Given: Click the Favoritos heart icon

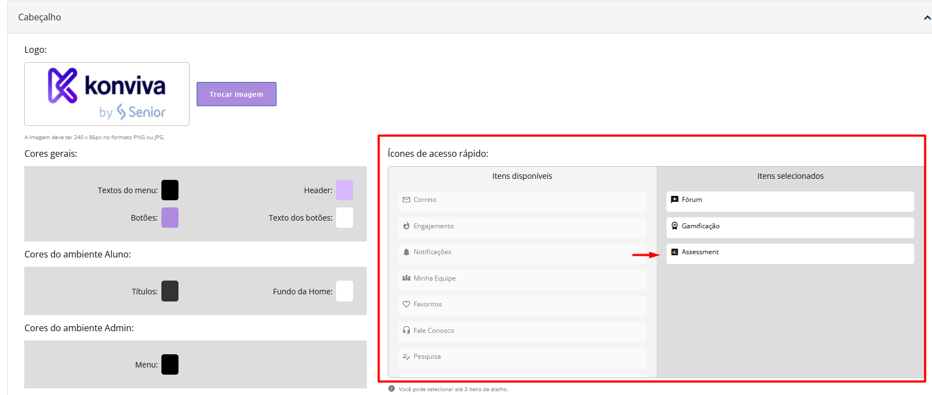Looking at the screenshot, I should [406, 304].
